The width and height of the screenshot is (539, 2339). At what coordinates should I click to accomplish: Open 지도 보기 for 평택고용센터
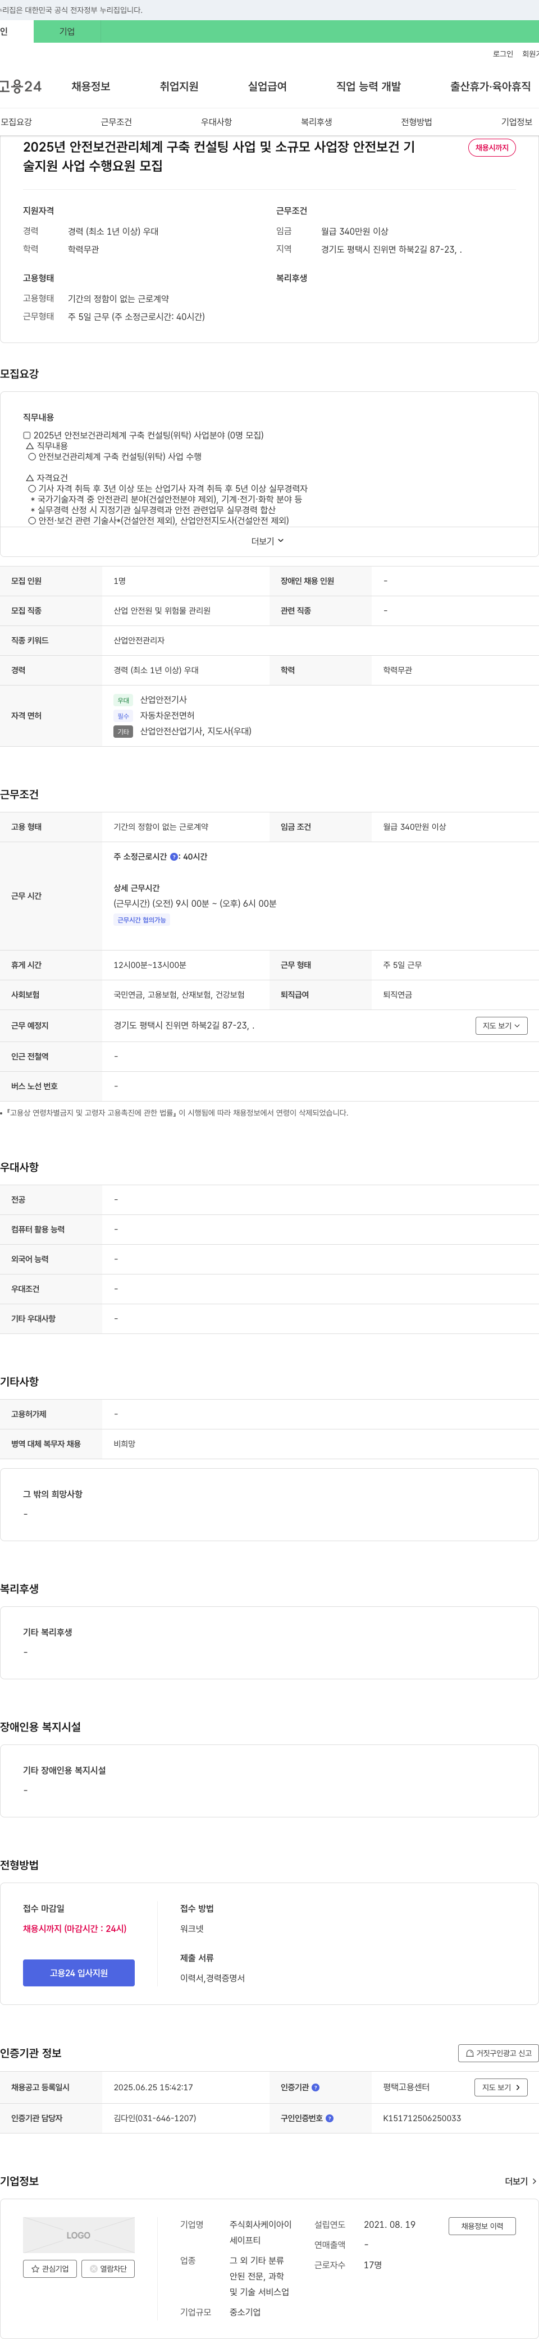coord(501,2086)
